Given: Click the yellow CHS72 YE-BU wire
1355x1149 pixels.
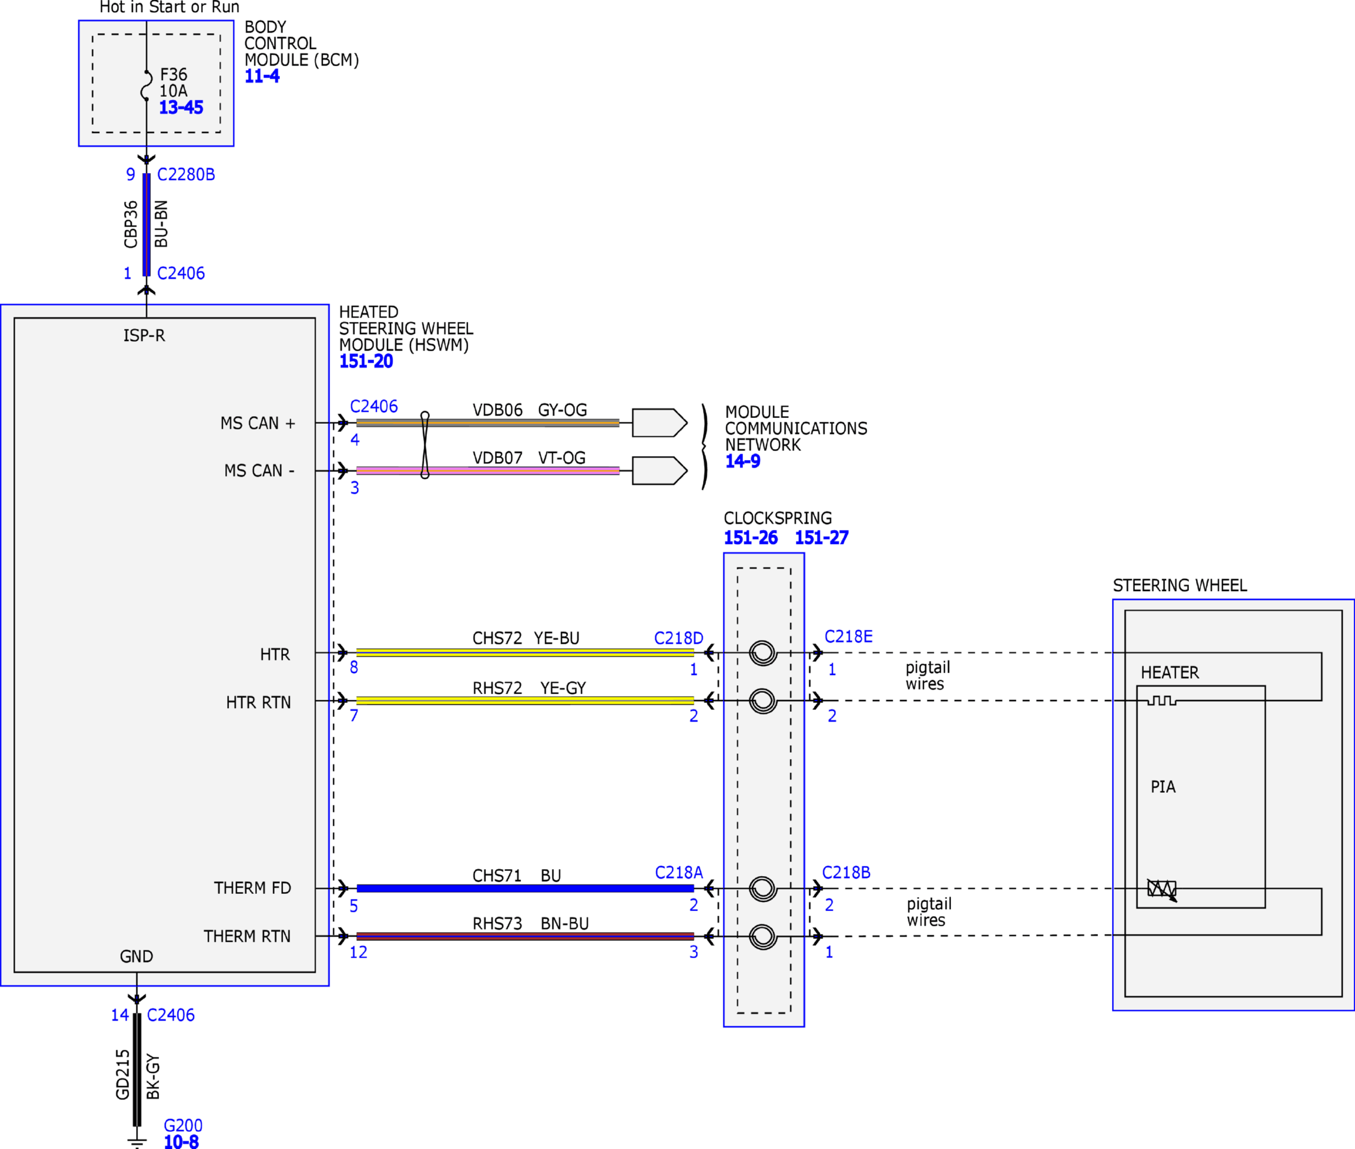Looking at the screenshot, I should [525, 653].
